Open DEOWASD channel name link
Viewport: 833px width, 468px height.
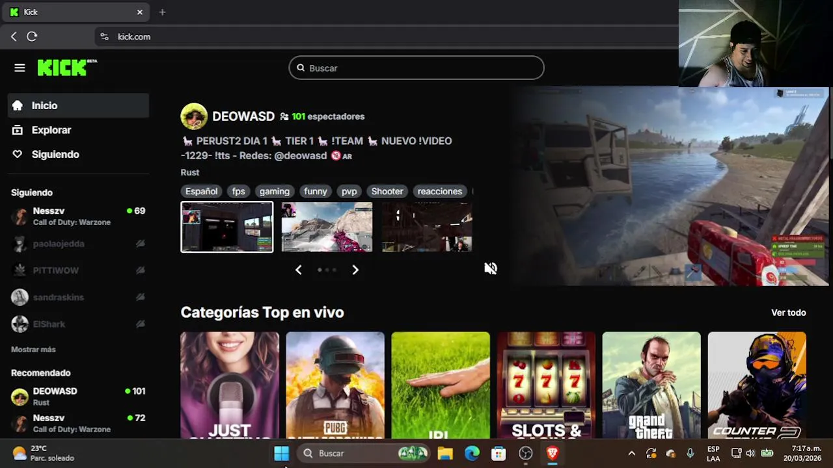pyautogui.click(x=243, y=116)
